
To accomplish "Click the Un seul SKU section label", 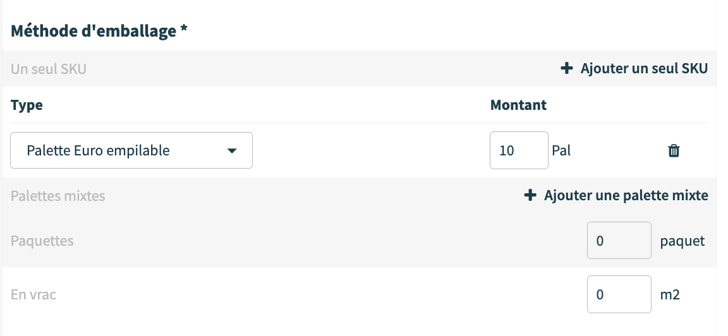I will [48, 69].
